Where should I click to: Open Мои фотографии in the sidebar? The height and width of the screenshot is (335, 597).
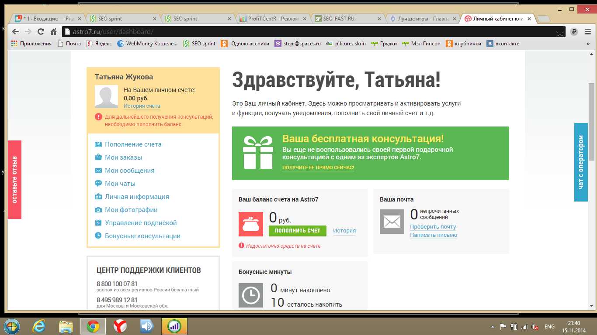point(131,210)
